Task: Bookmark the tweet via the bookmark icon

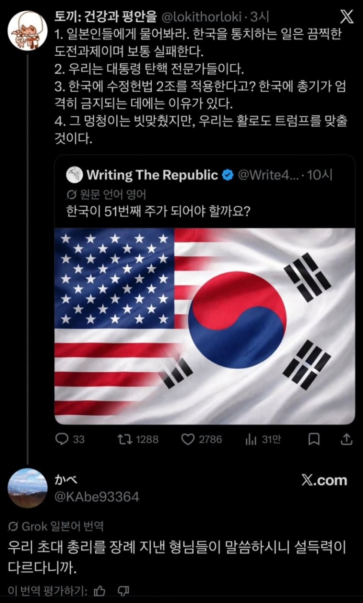Action: (x=314, y=440)
